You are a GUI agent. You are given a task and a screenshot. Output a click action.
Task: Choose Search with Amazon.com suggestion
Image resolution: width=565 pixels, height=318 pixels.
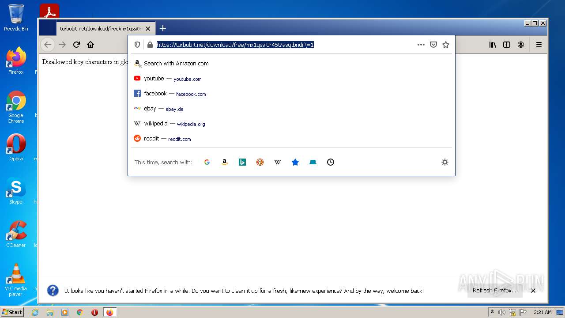(x=291, y=63)
